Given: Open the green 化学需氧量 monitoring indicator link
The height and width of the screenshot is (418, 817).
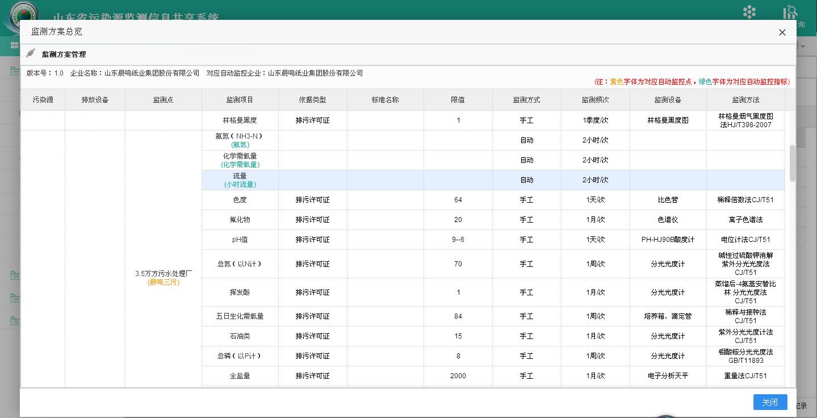Looking at the screenshot, I should click(x=239, y=164).
